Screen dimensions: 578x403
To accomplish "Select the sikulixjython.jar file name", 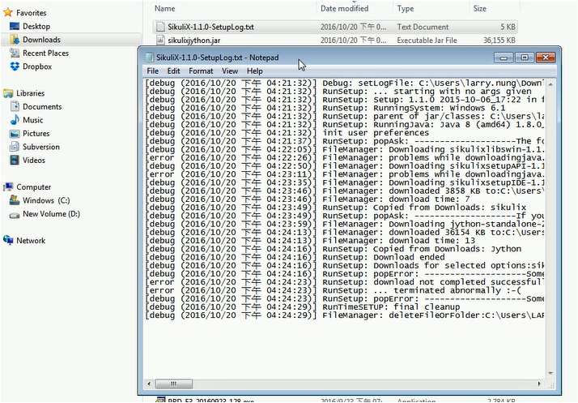I will (194, 41).
